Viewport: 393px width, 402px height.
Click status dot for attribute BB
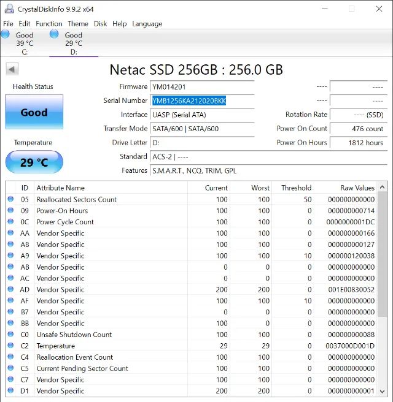(x=10, y=323)
